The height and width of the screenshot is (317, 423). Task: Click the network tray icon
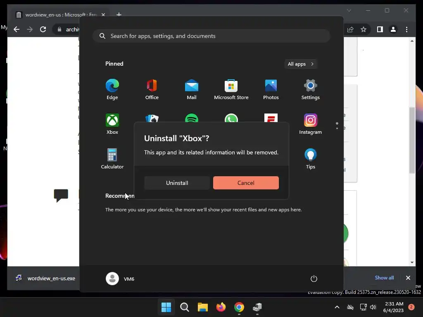pos(363,307)
